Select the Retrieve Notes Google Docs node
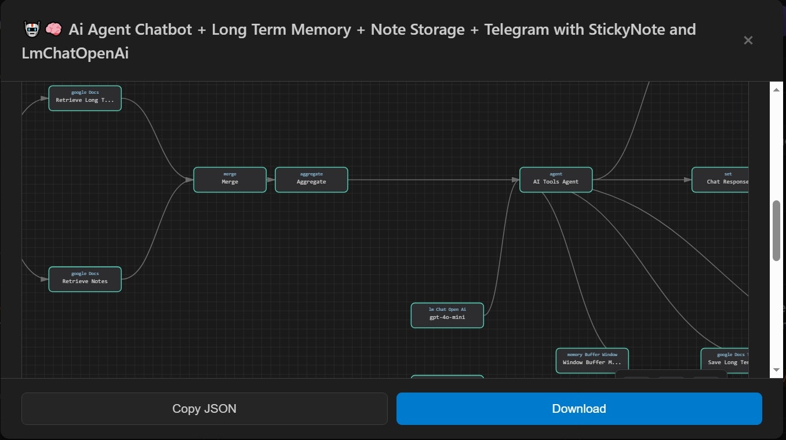This screenshot has width=786, height=440. click(85, 278)
